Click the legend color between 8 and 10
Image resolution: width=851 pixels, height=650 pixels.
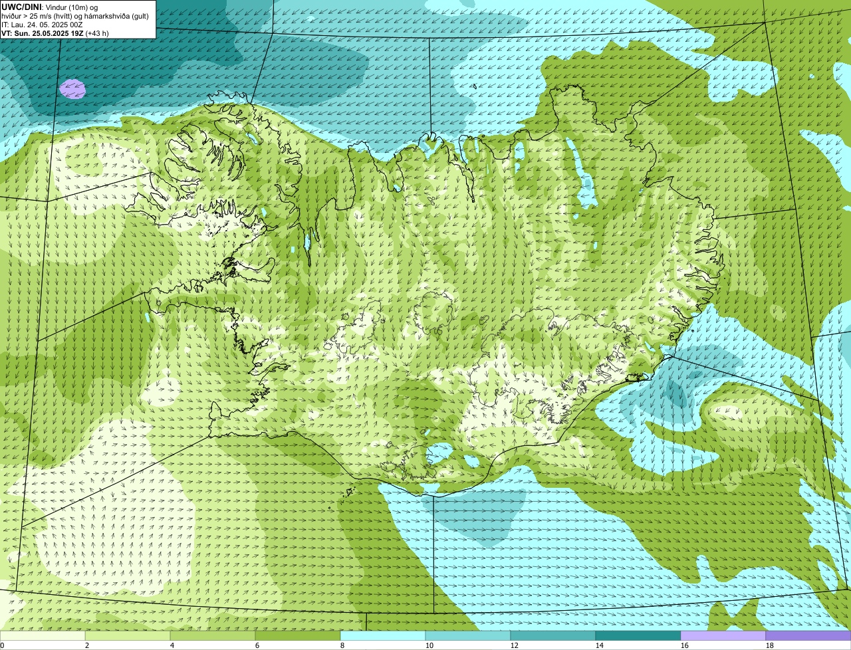(x=383, y=636)
